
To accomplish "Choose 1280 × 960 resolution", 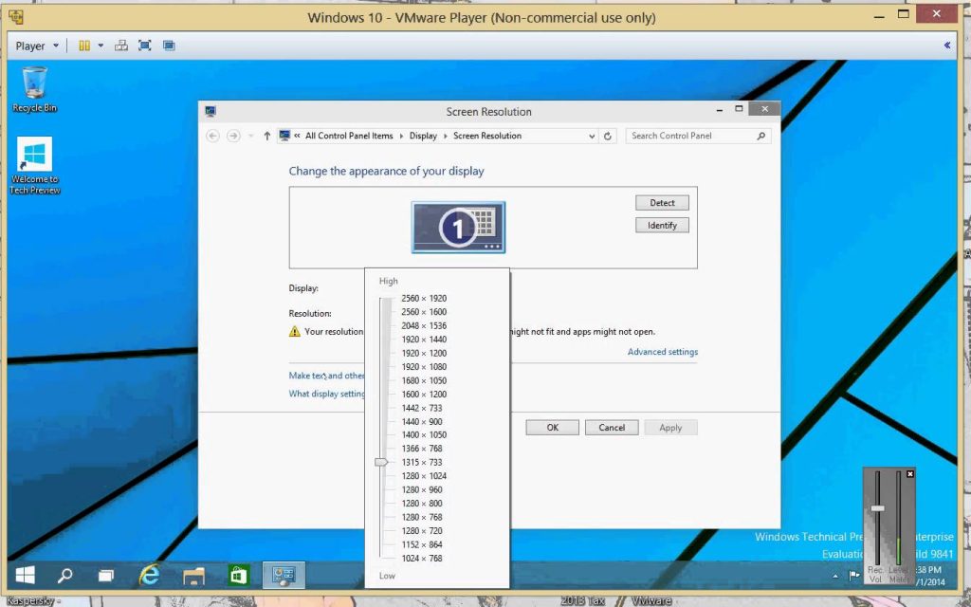I will coord(422,489).
